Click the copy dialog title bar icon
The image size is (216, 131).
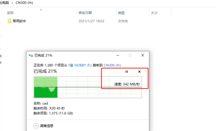(31, 56)
